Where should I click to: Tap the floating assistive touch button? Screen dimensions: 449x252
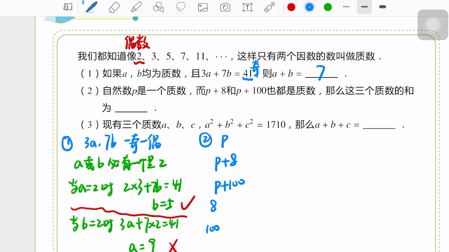[x=433, y=25]
